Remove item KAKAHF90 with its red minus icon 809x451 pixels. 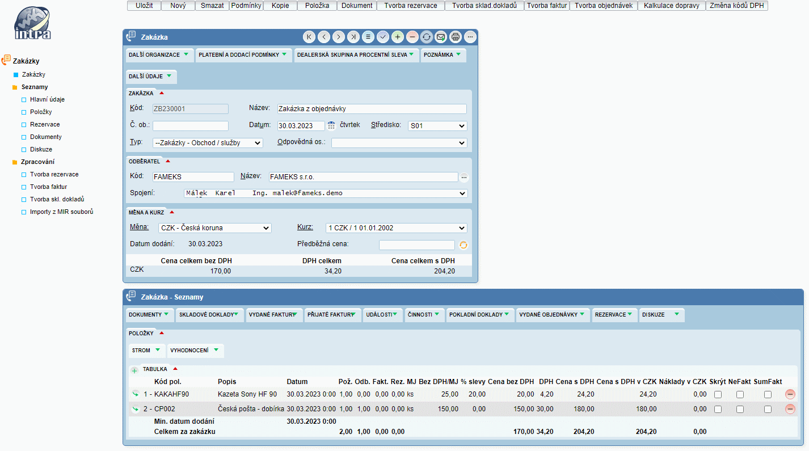tap(790, 394)
